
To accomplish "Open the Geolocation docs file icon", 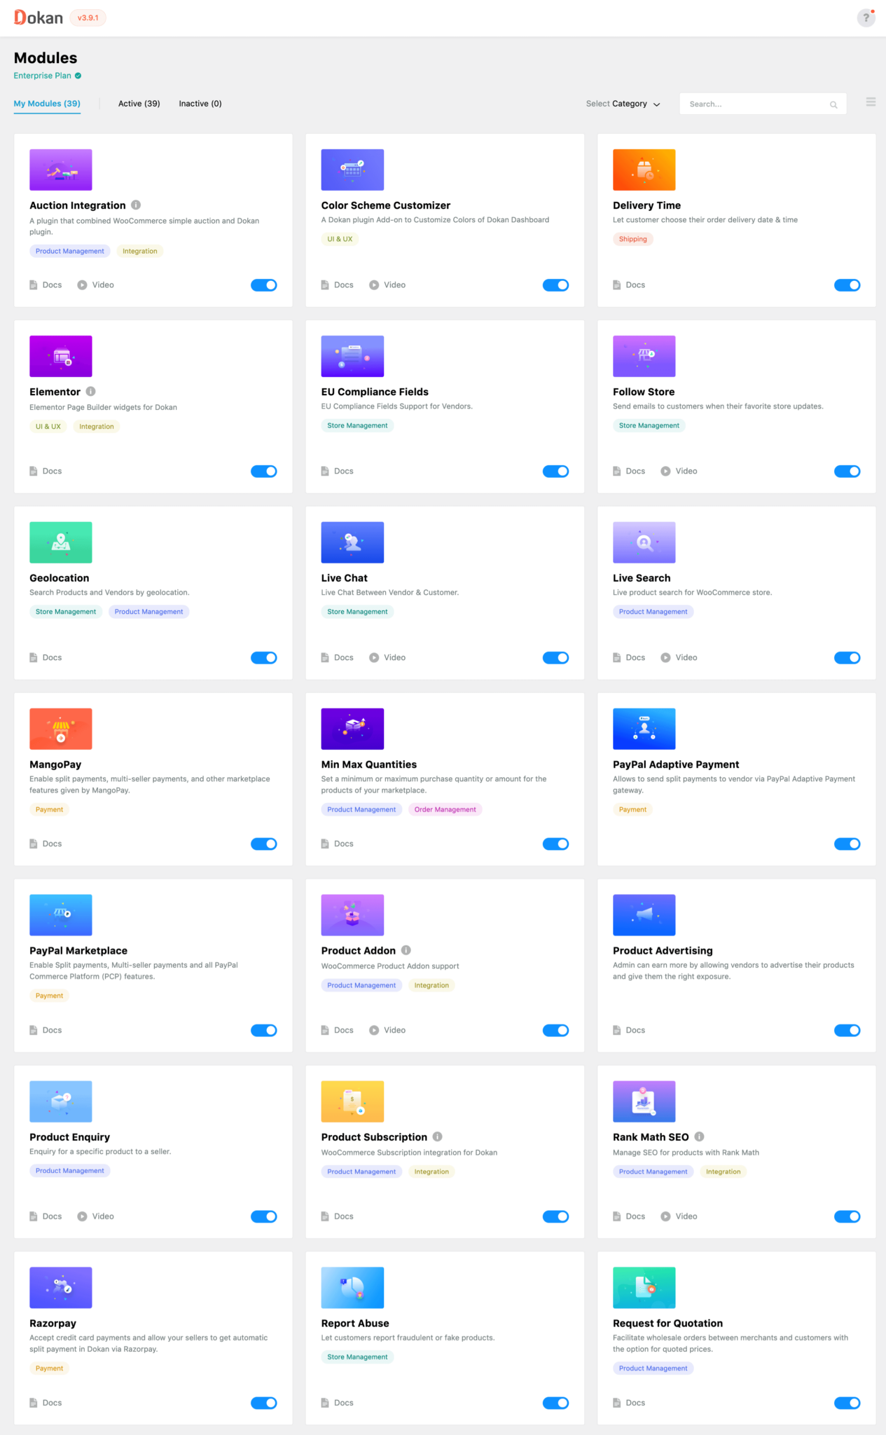I will click(34, 657).
